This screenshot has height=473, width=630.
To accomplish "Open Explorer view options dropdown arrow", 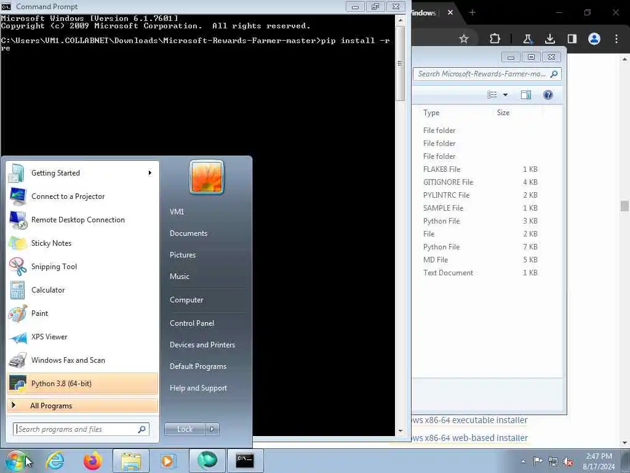I will [506, 95].
